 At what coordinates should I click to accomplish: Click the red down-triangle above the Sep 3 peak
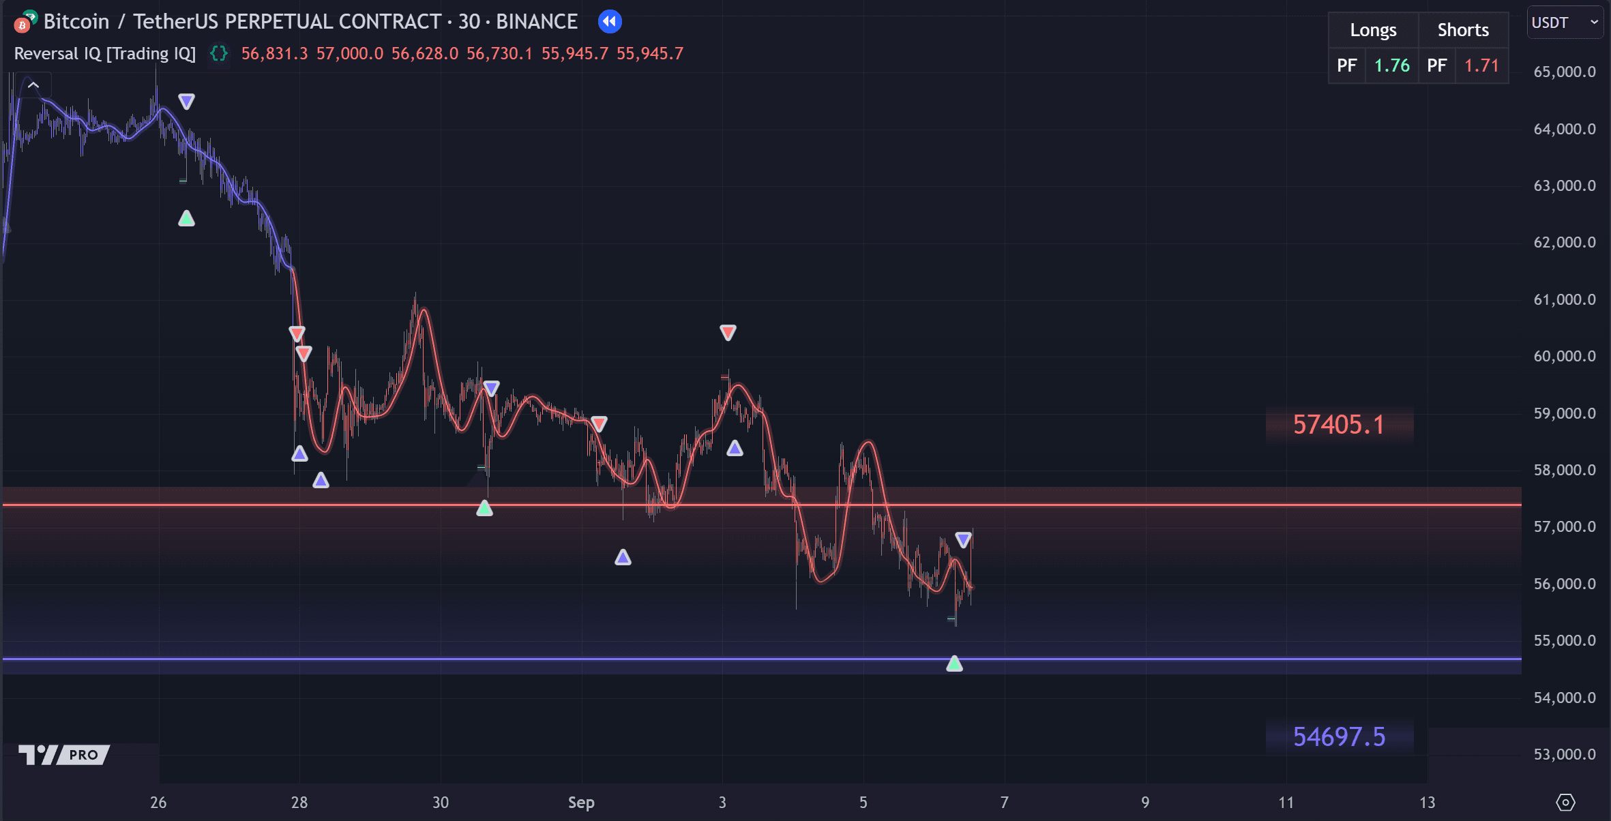[x=728, y=332]
